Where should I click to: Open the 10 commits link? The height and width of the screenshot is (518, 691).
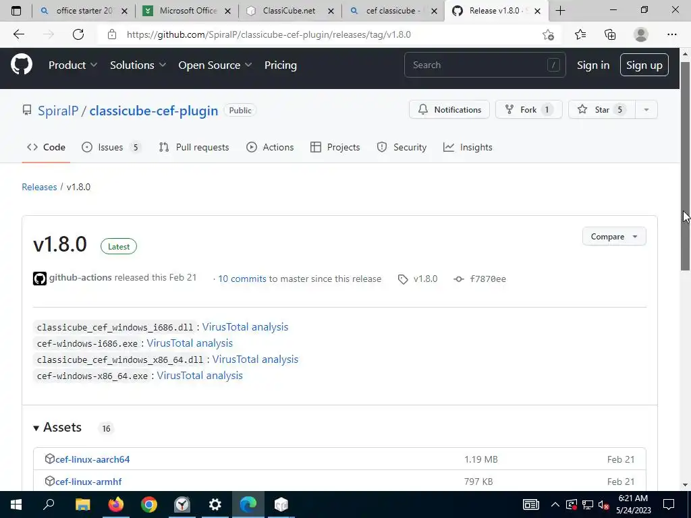(242, 279)
